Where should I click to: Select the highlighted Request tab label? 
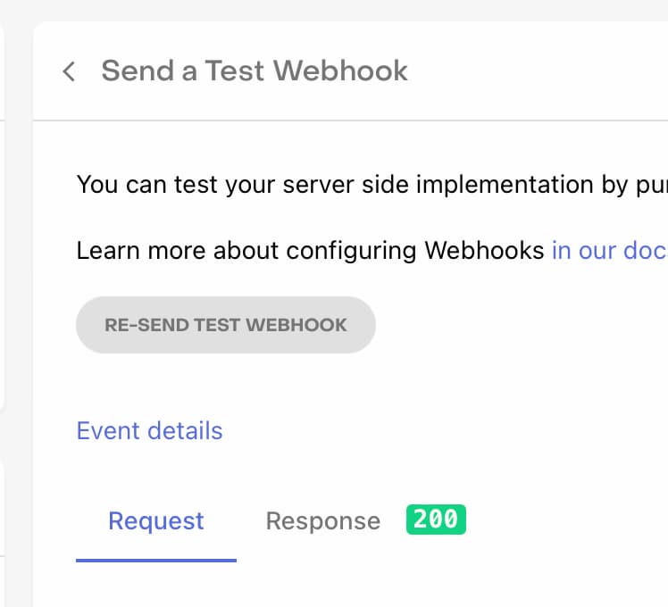(156, 521)
